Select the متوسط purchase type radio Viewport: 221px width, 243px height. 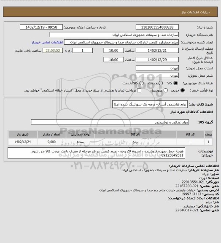tap(165, 90)
